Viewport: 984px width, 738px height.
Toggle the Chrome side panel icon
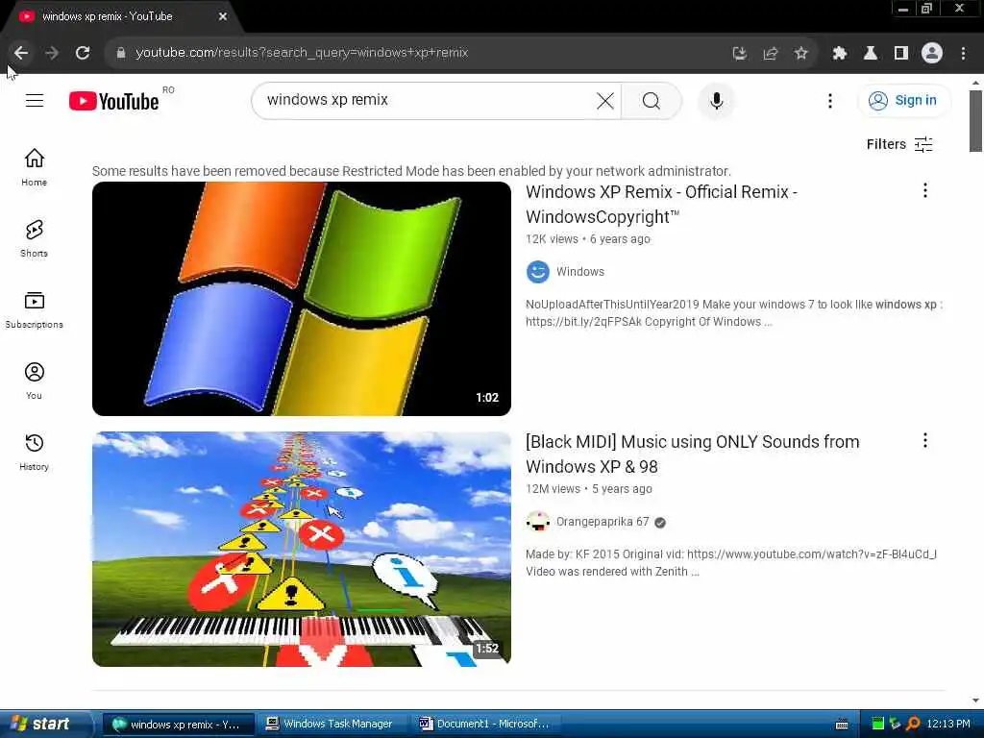901,54
